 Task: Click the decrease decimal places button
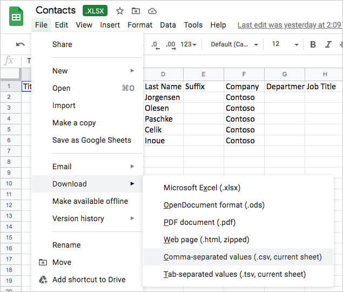point(154,44)
